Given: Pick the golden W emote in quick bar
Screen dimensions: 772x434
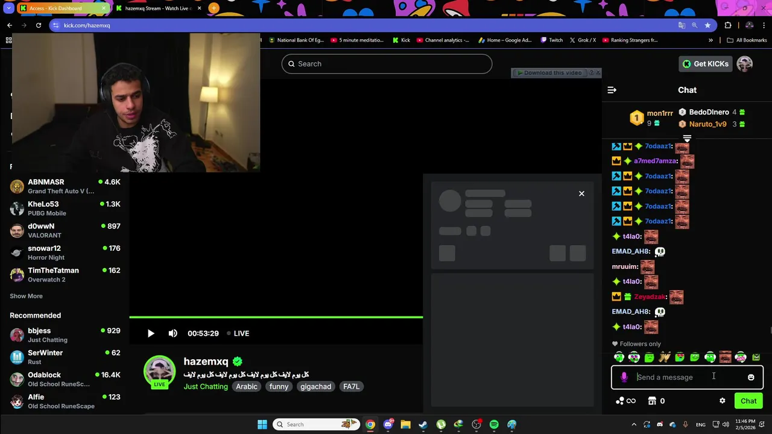Looking at the screenshot, I should pos(665,357).
